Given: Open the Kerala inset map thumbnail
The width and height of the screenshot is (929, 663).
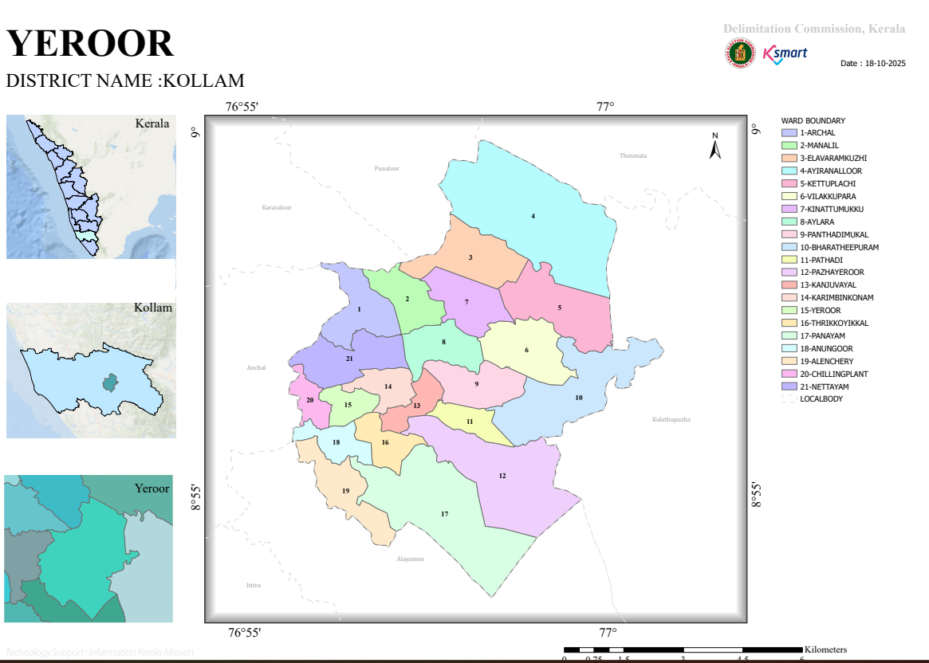Looking at the screenshot, I should (x=91, y=187).
